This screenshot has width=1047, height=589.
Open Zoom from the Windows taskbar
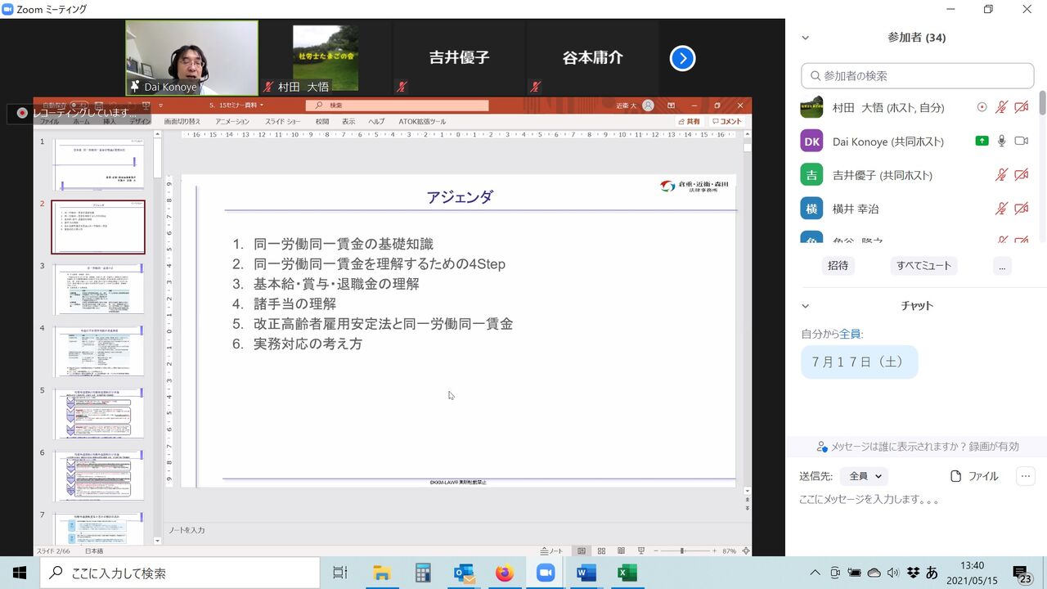tap(545, 573)
